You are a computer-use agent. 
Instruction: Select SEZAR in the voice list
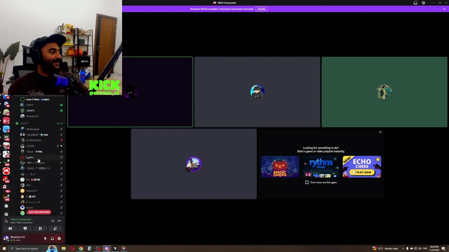(41, 146)
